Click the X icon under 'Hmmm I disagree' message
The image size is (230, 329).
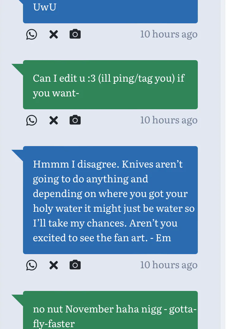click(x=54, y=265)
